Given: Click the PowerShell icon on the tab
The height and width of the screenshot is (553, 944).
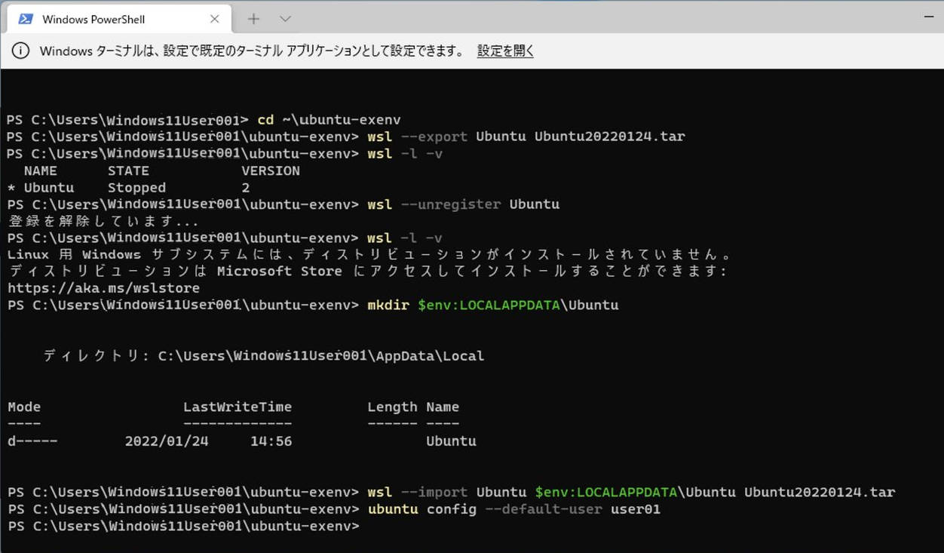Looking at the screenshot, I should [x=26, y=19].
